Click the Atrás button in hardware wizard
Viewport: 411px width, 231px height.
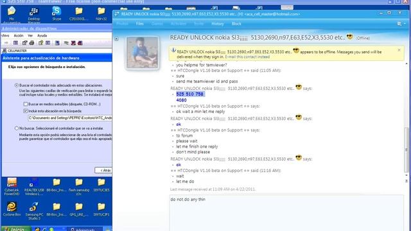coord(103,170)
